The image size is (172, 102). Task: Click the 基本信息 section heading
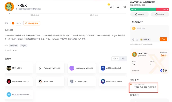9,30
